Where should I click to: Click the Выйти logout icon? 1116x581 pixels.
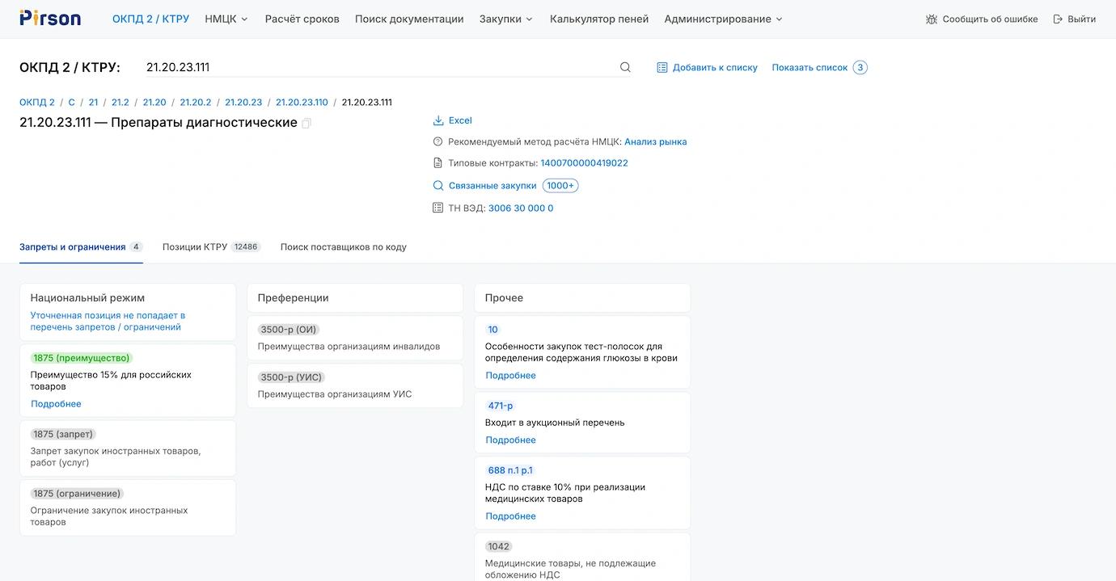(x=1058, y=19)
